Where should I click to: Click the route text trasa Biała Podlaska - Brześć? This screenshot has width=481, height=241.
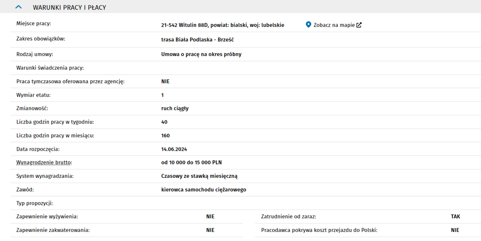click(197, 40)
